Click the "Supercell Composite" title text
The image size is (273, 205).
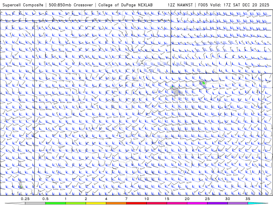[23, 5]
